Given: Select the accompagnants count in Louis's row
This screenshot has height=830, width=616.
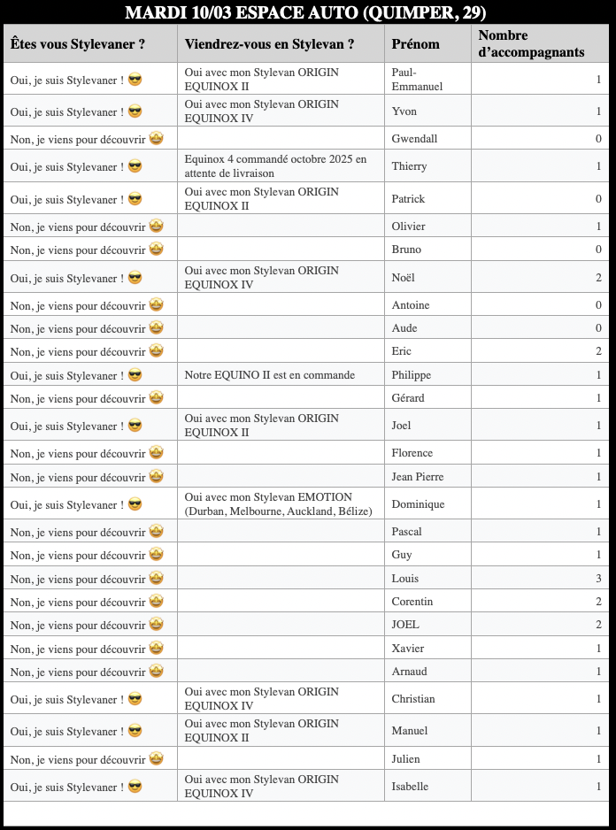Looking at the screenshot, I should (598, 579).
